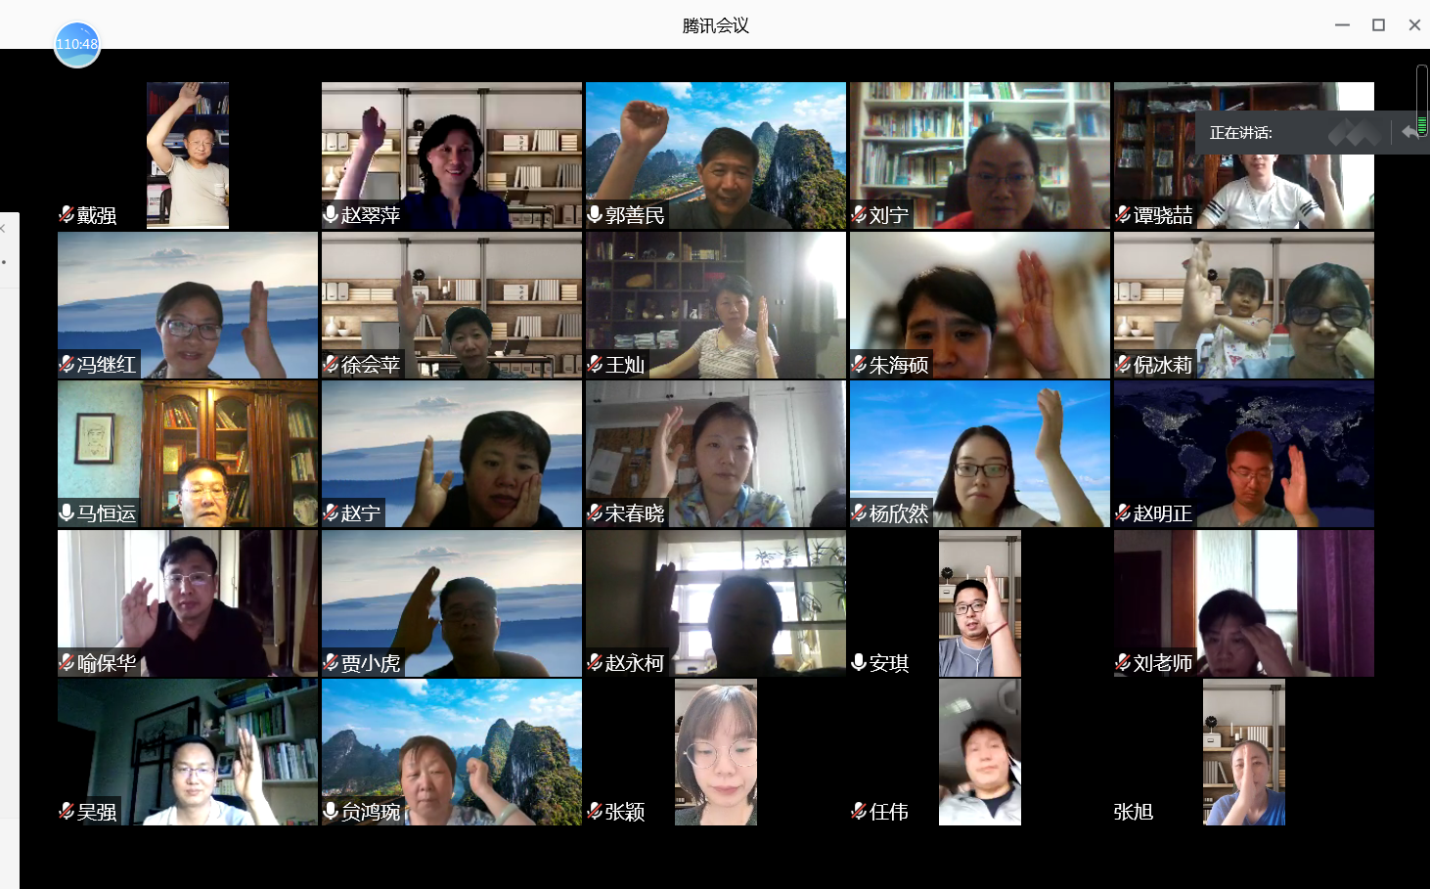Toggle muted mic icon for 吴强
1430x889 pixels.
tap(67, 811)
